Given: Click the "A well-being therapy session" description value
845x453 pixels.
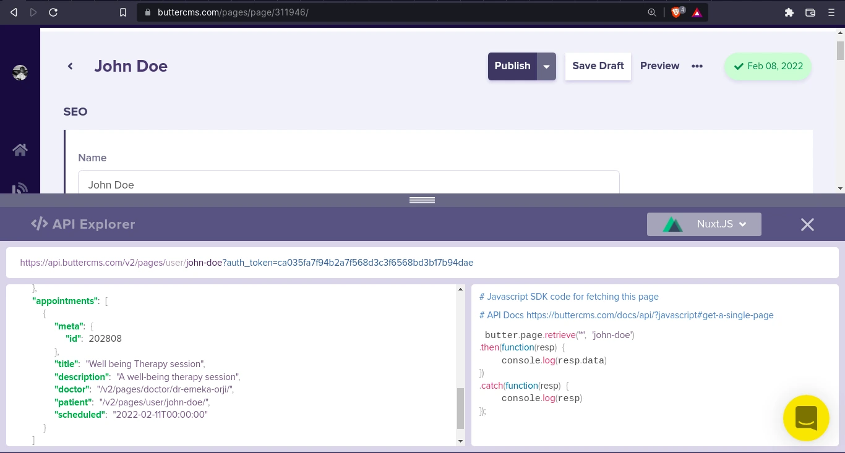Looking at the screenshot, I should click(178, 377).
